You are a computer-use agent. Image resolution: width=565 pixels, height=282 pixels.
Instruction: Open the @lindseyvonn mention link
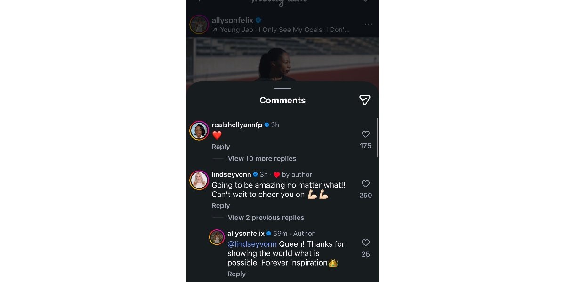pyautogui.click(x=252, y=244)
